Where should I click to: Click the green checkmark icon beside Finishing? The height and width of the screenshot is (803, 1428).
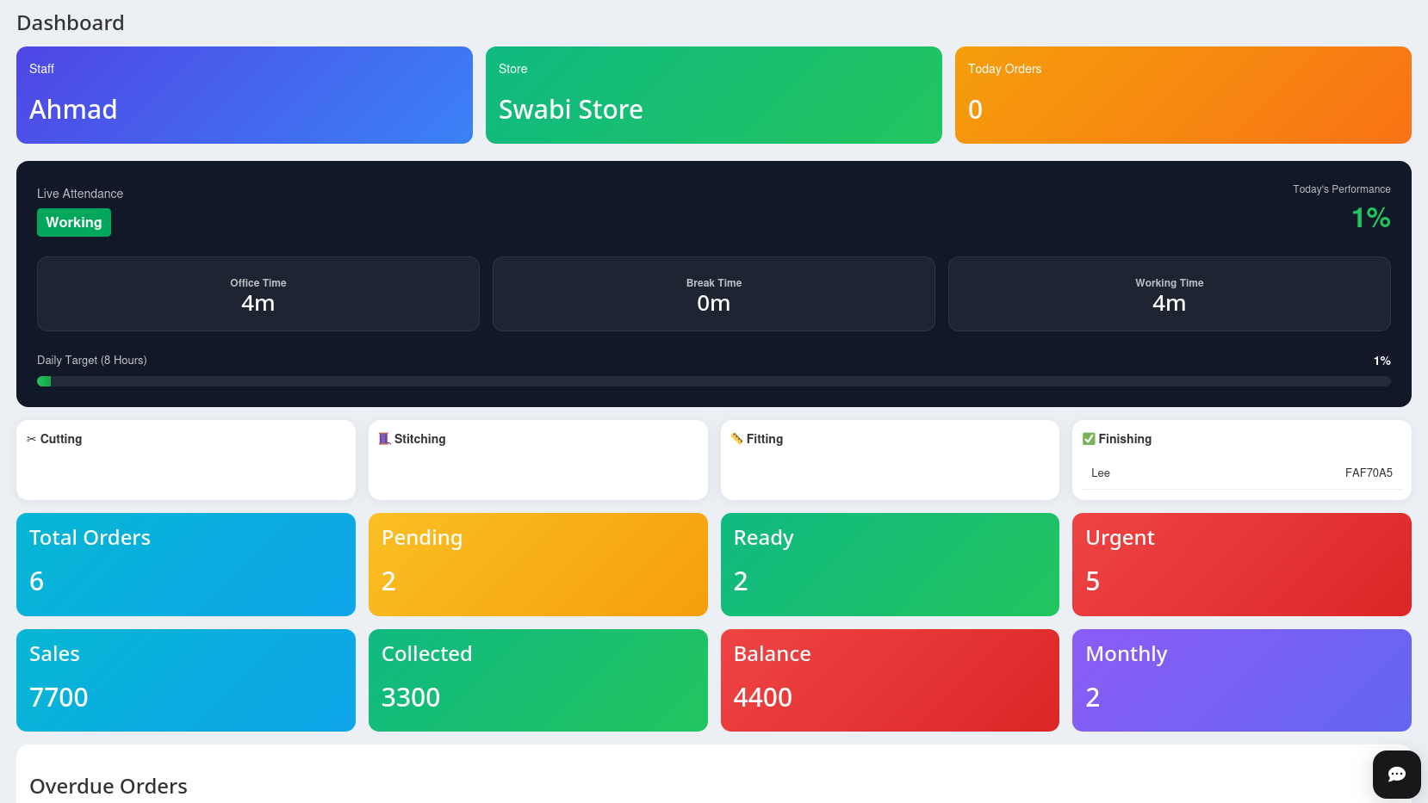click(x=1089, y=439)
